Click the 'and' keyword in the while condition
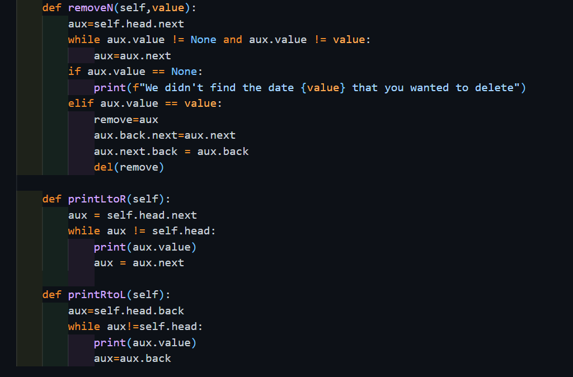Image resolution: width=573 pixels, height=377 pixels. point(233,40)
